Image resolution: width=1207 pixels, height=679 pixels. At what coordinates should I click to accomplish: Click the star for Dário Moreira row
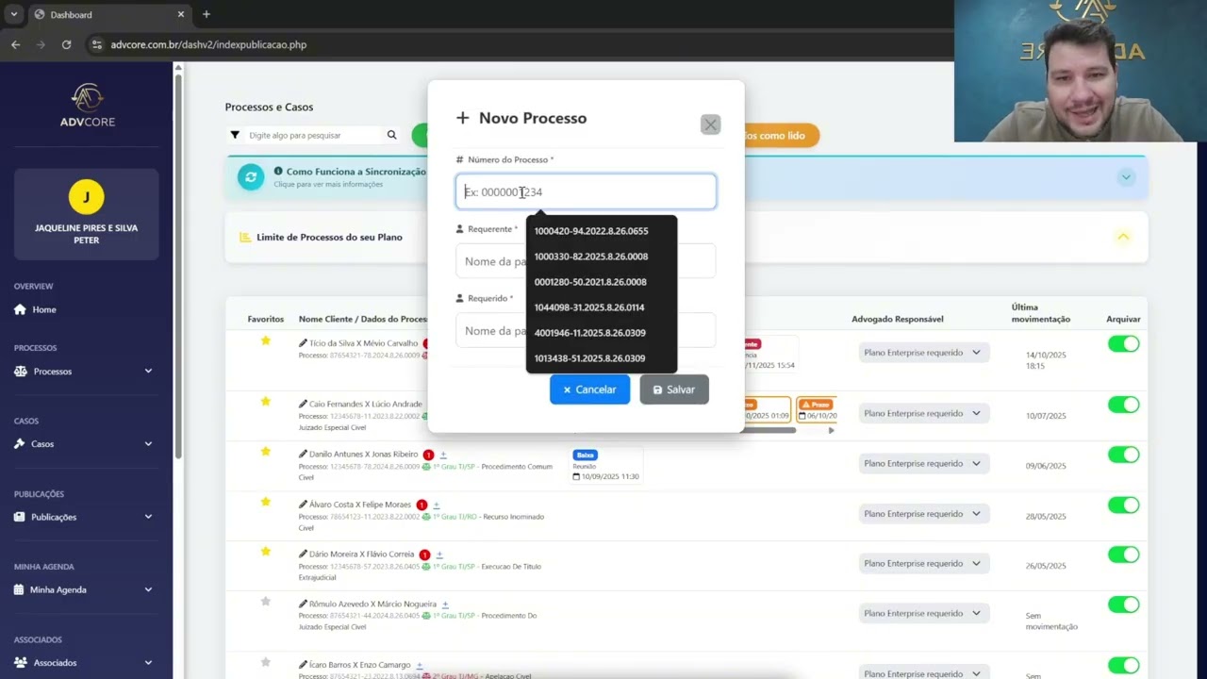tap(266, 551)
